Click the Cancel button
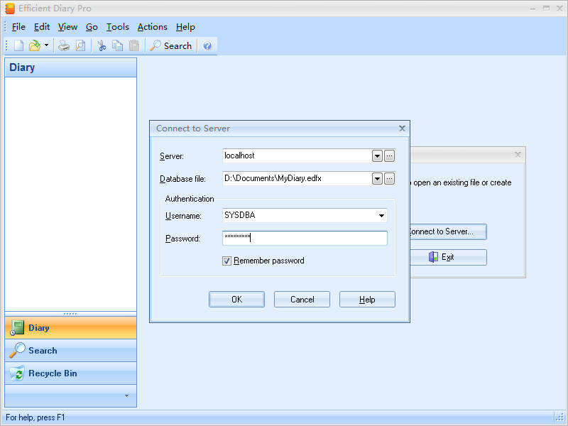 [302, 299]
